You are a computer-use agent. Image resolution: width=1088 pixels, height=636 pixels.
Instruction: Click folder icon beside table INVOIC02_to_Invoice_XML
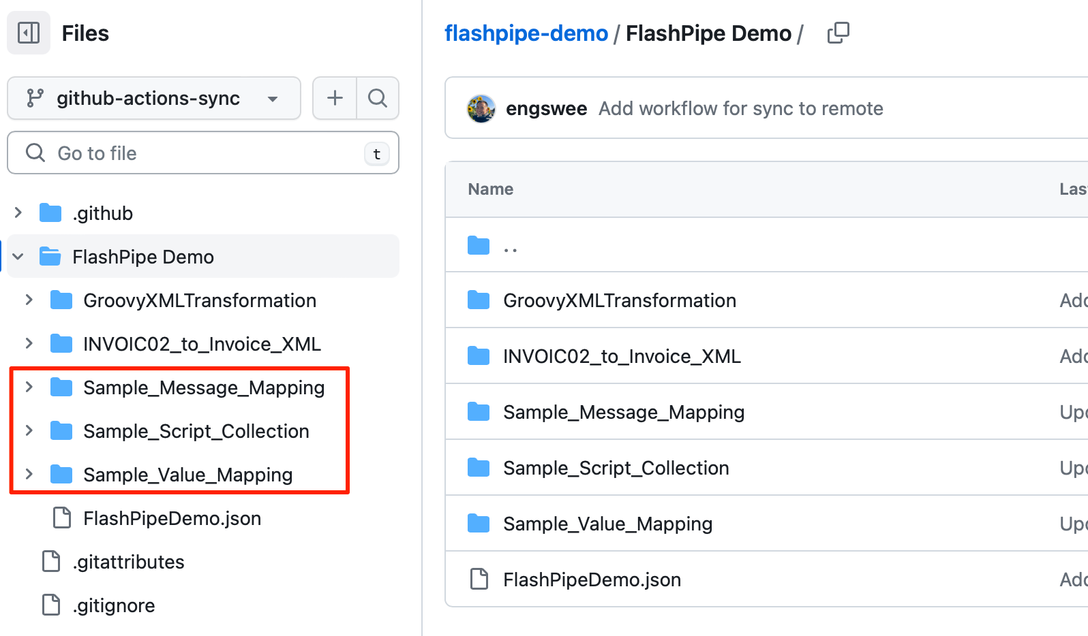(479, 355)
